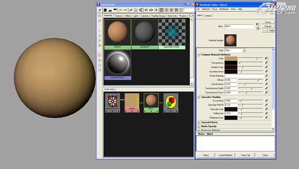Show input and output connections icon
Screen dimensions: 299x169
click(151, 10)
